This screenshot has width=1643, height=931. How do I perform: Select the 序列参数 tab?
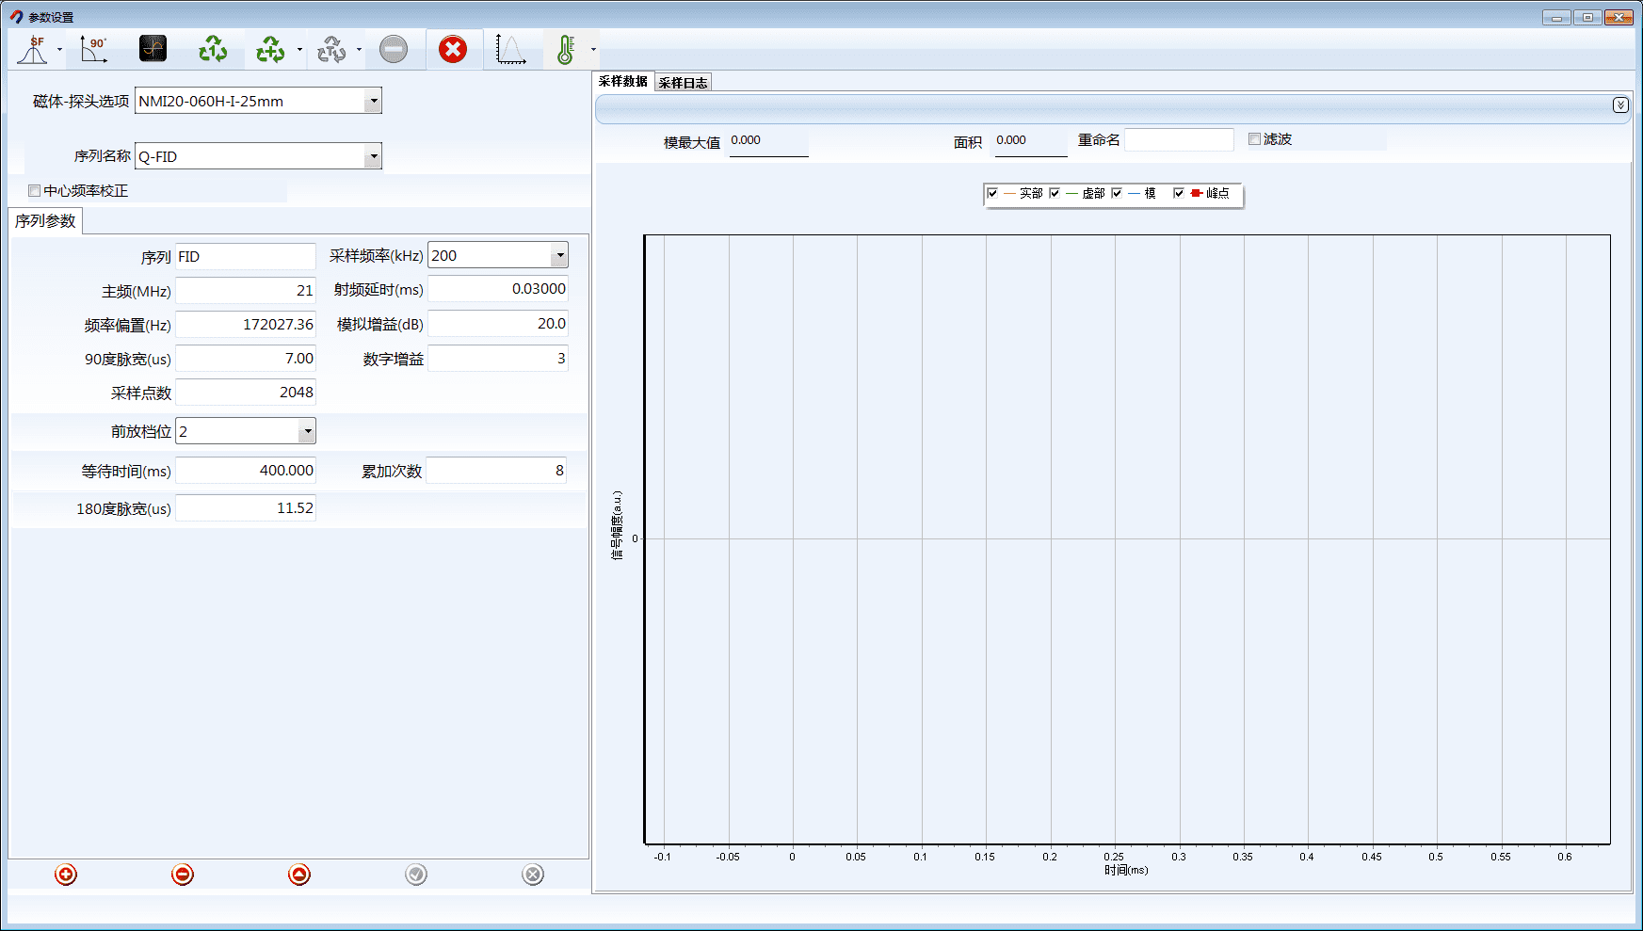pyautogui.click(x=45, y=221)
